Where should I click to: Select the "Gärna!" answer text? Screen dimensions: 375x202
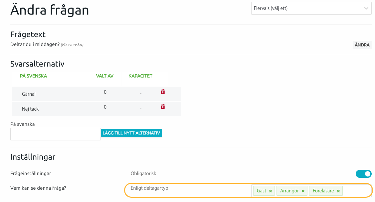29,94
